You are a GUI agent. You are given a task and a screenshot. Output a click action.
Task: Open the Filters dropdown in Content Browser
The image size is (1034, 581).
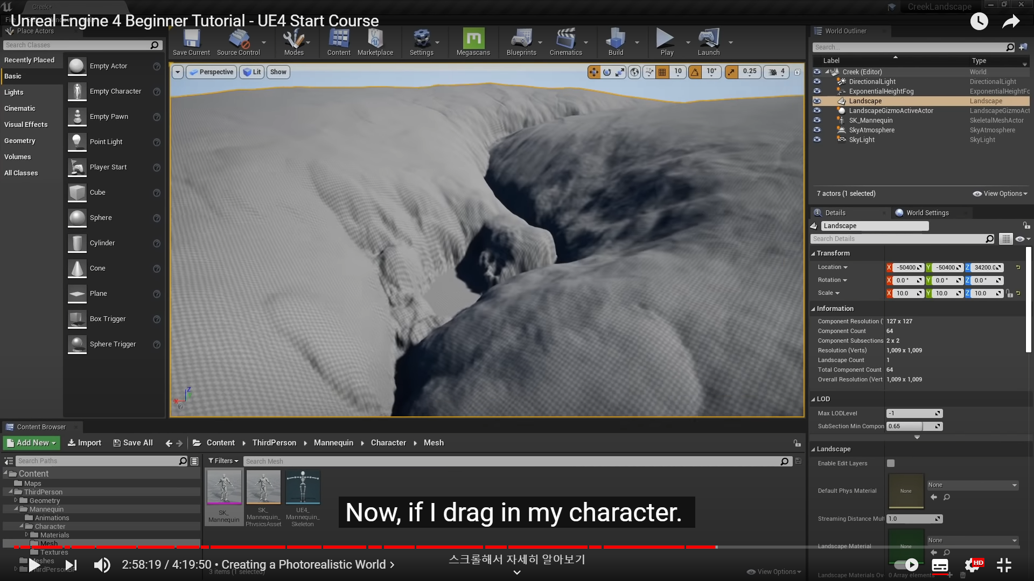[223, 461]
